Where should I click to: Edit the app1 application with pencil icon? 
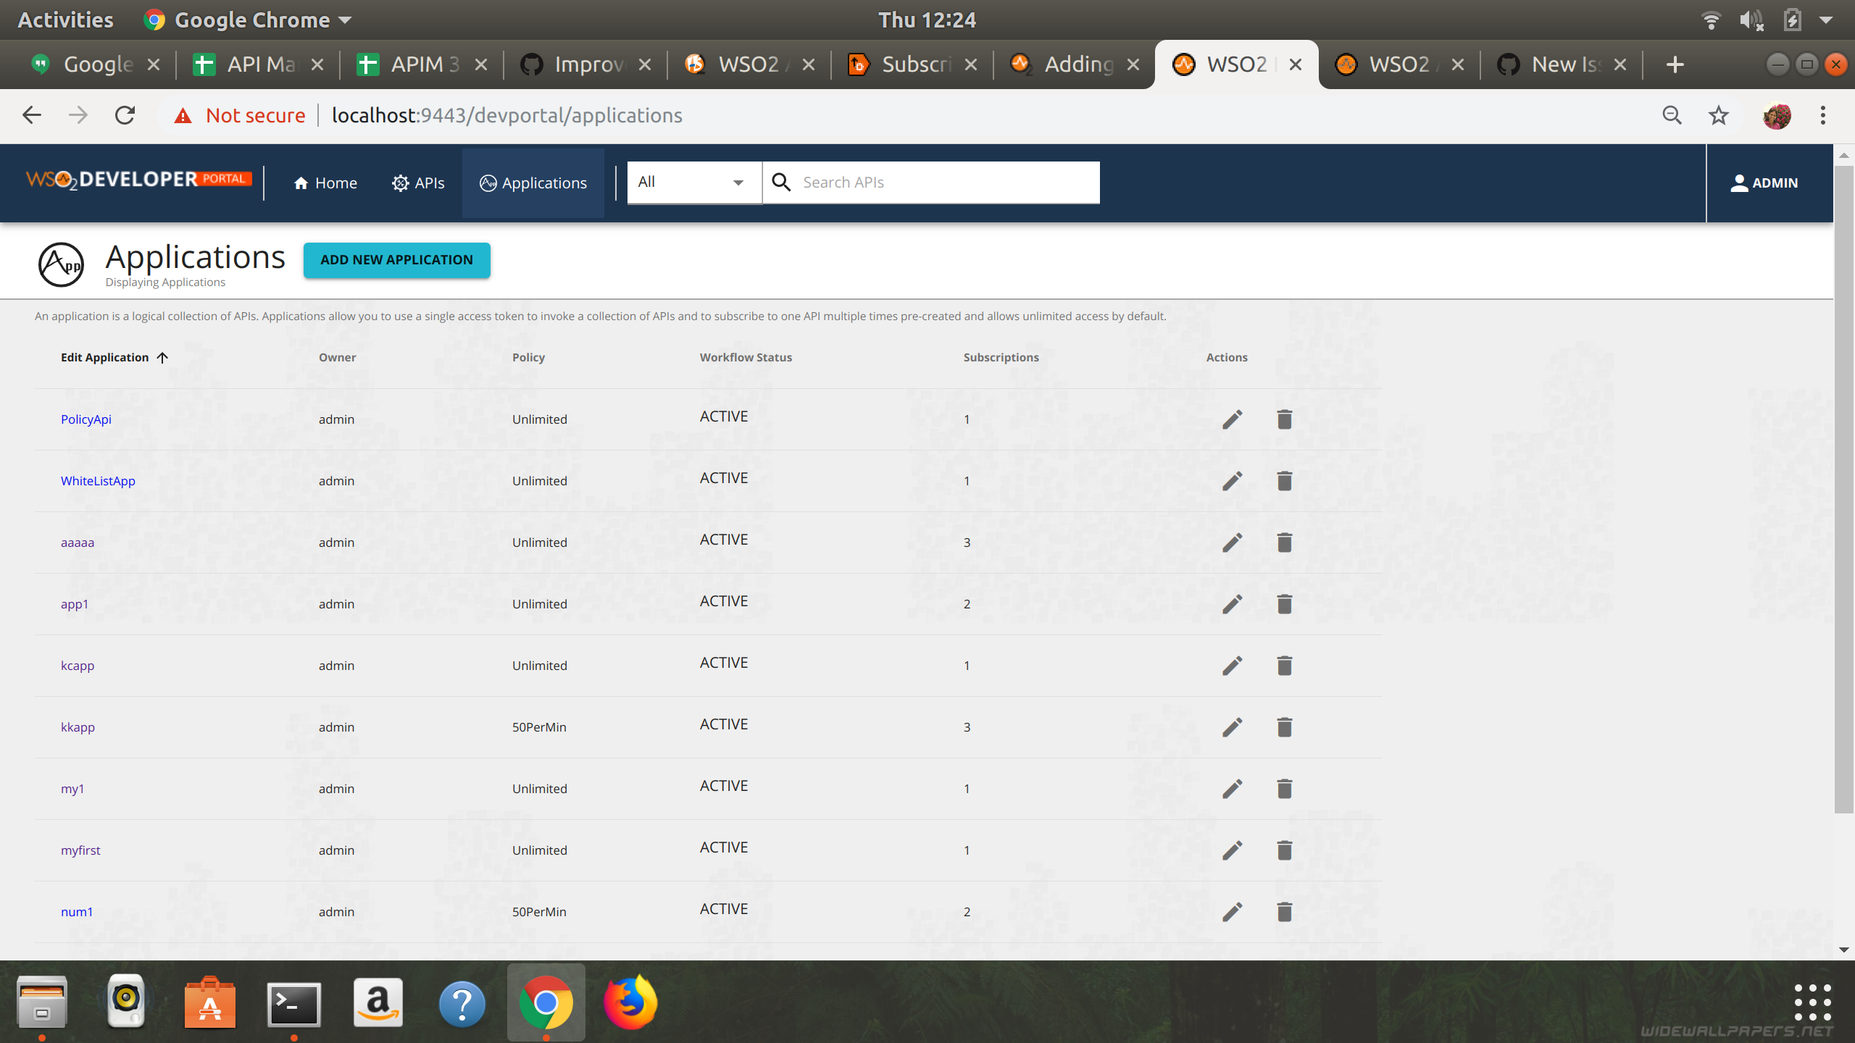pos(1232,603)
